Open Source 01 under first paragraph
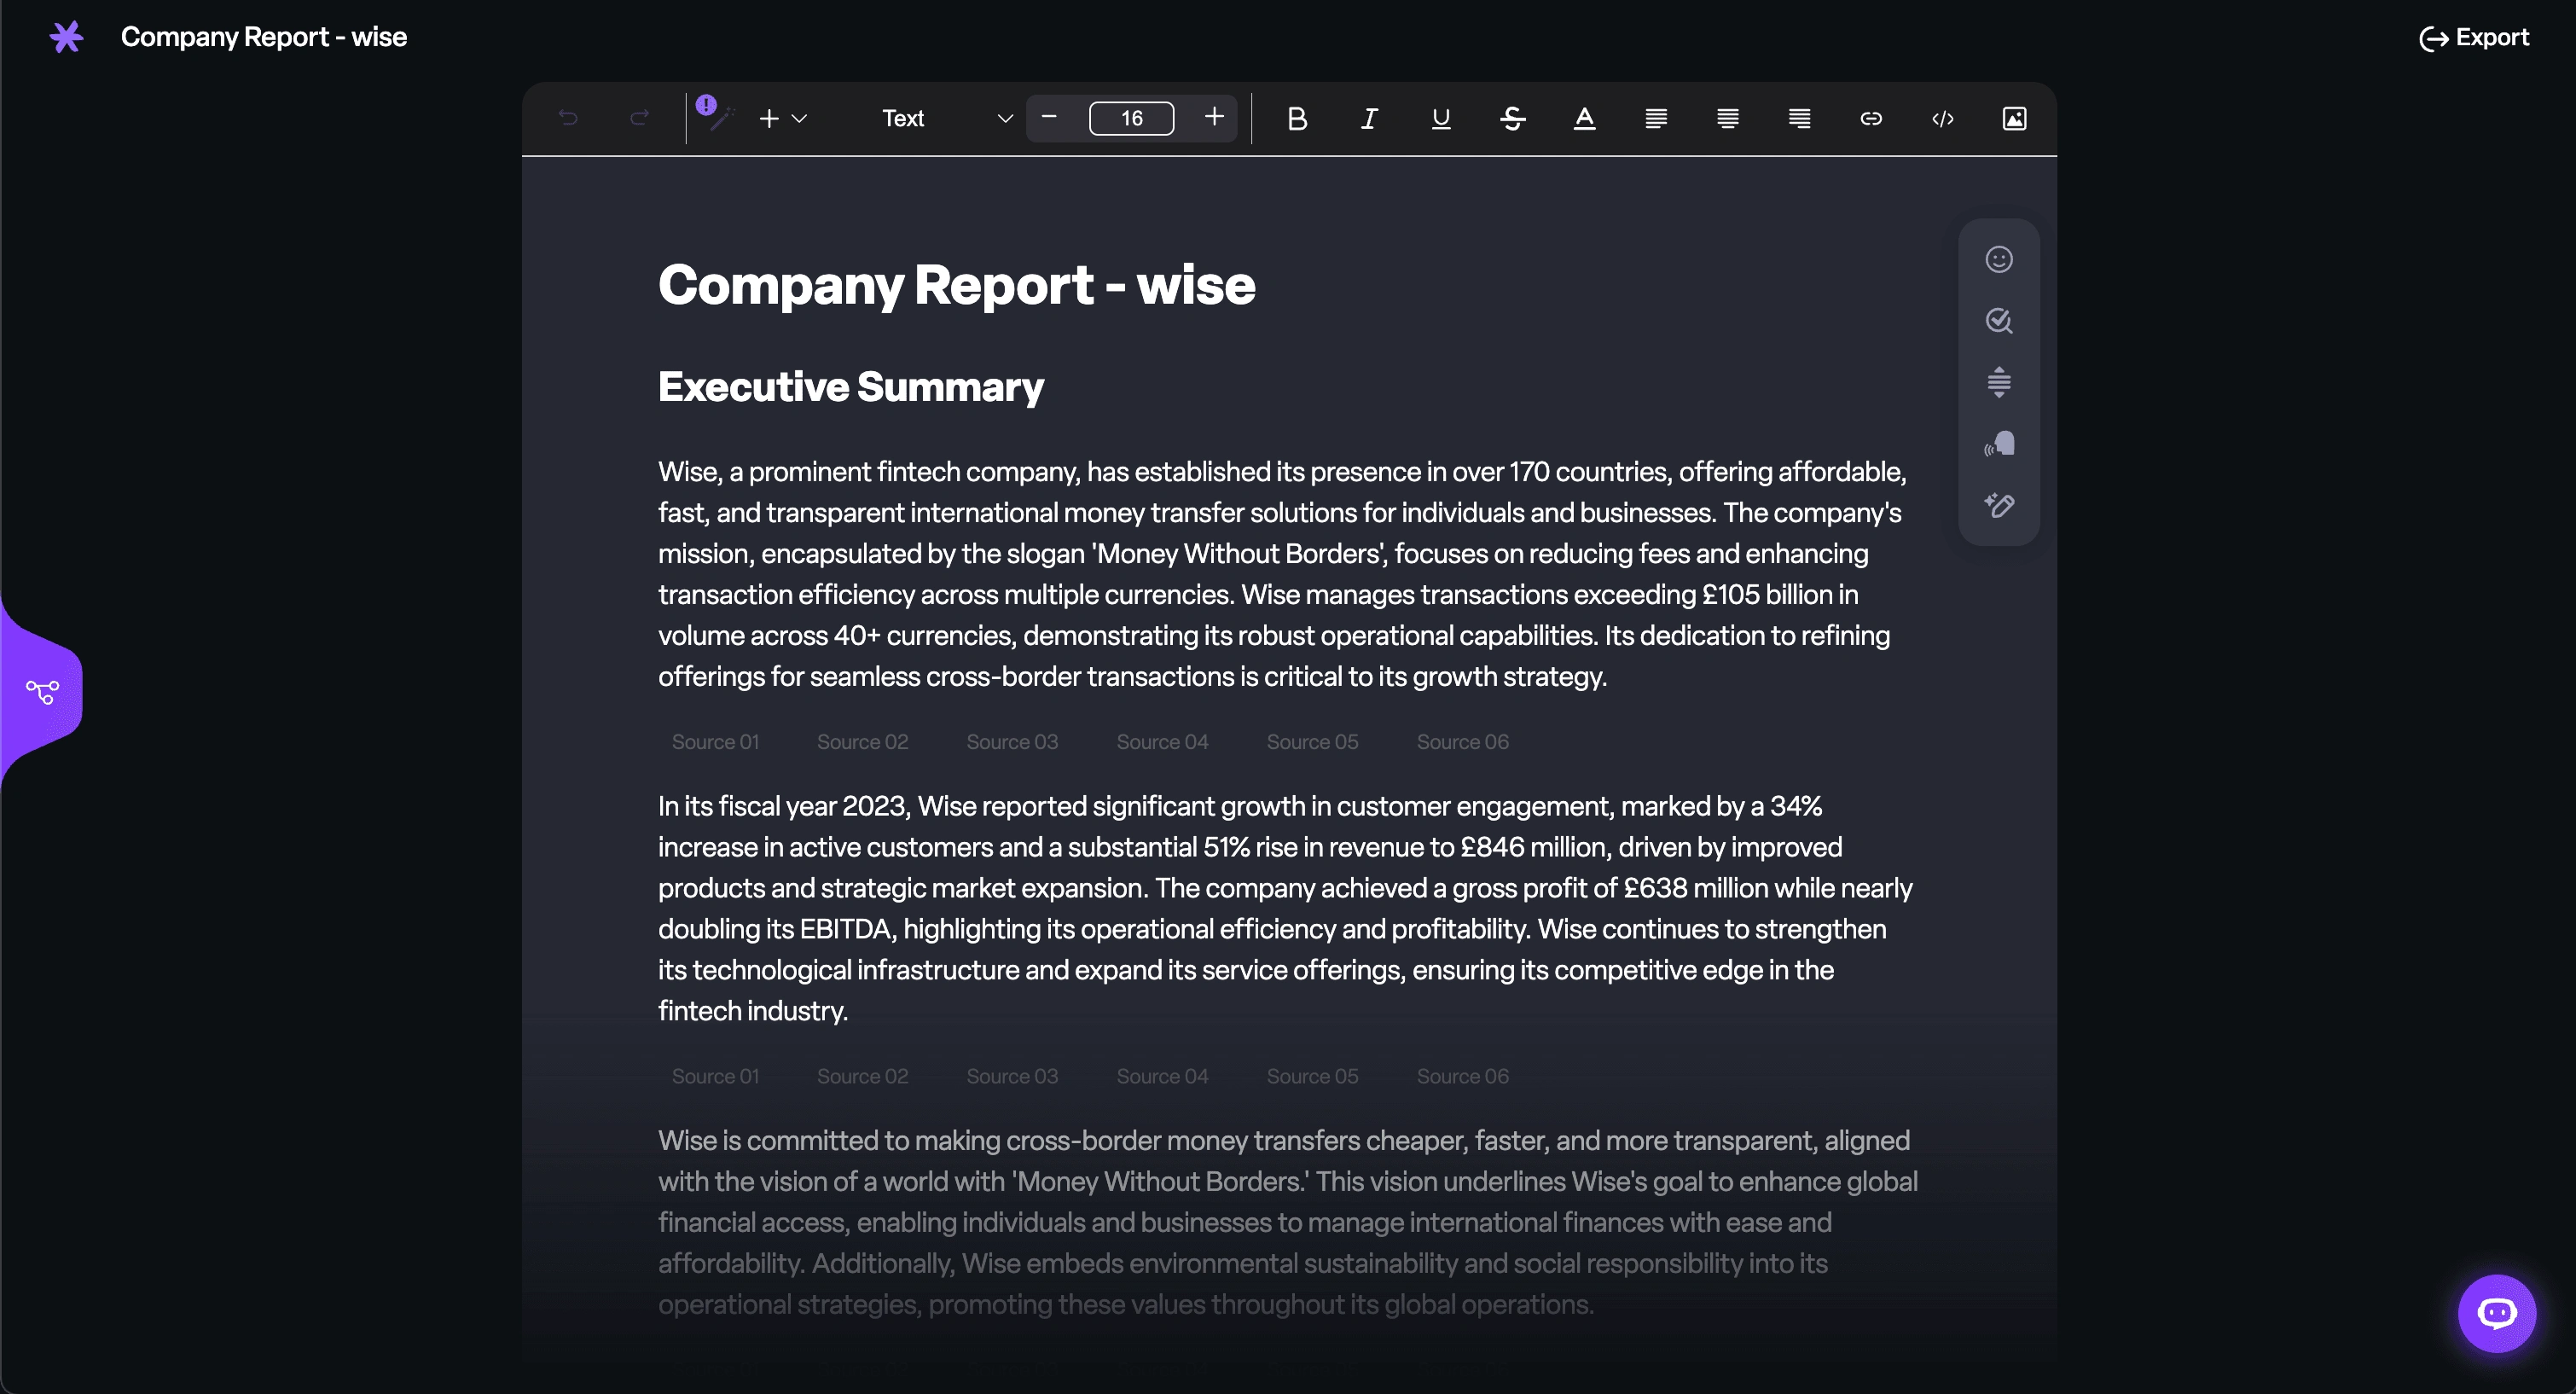 [716, 742]
